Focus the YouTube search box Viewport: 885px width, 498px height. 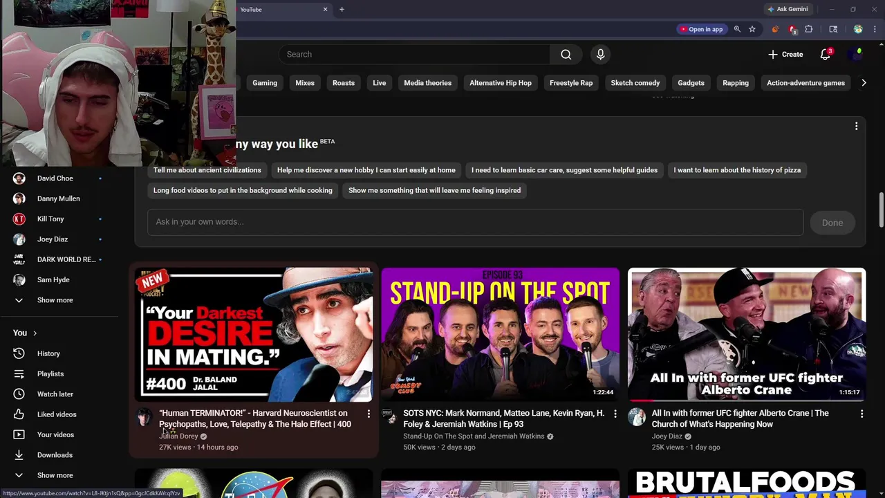pyautogui.click(x=415, y=55)
